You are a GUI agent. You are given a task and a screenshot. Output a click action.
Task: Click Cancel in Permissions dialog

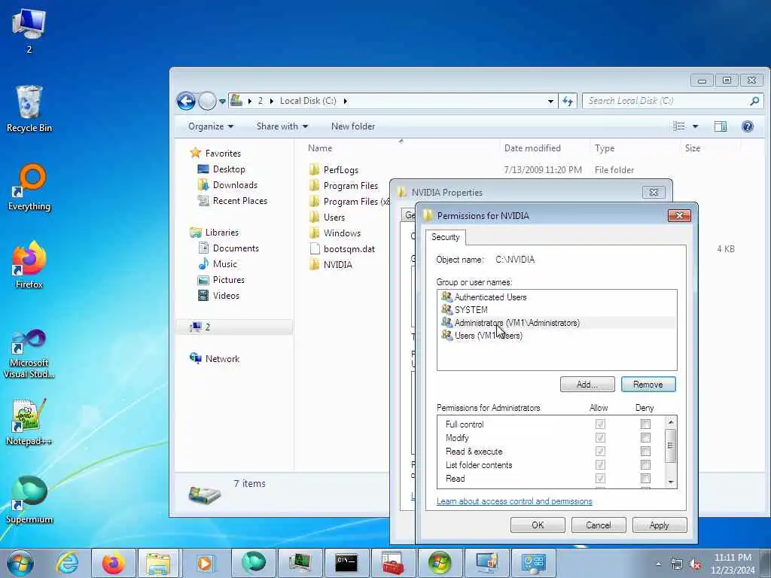point(599,525)
